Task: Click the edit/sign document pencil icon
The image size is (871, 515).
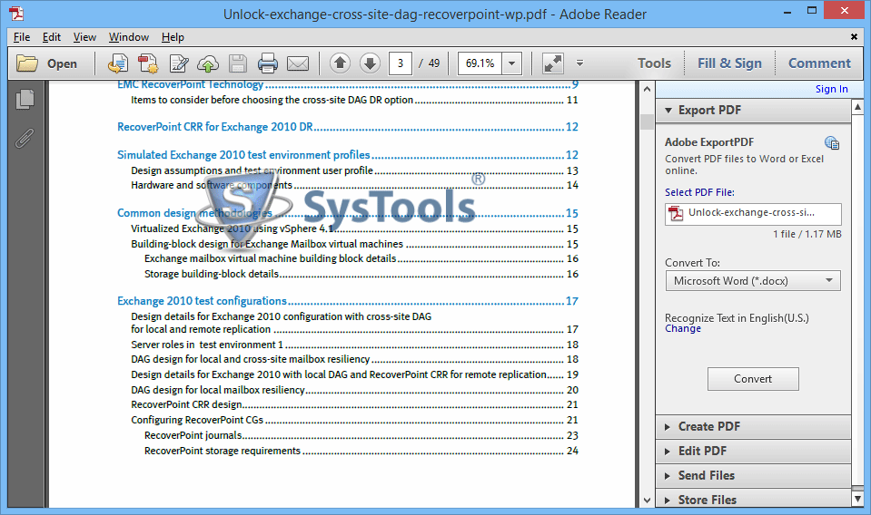Action: click(178, 63)
